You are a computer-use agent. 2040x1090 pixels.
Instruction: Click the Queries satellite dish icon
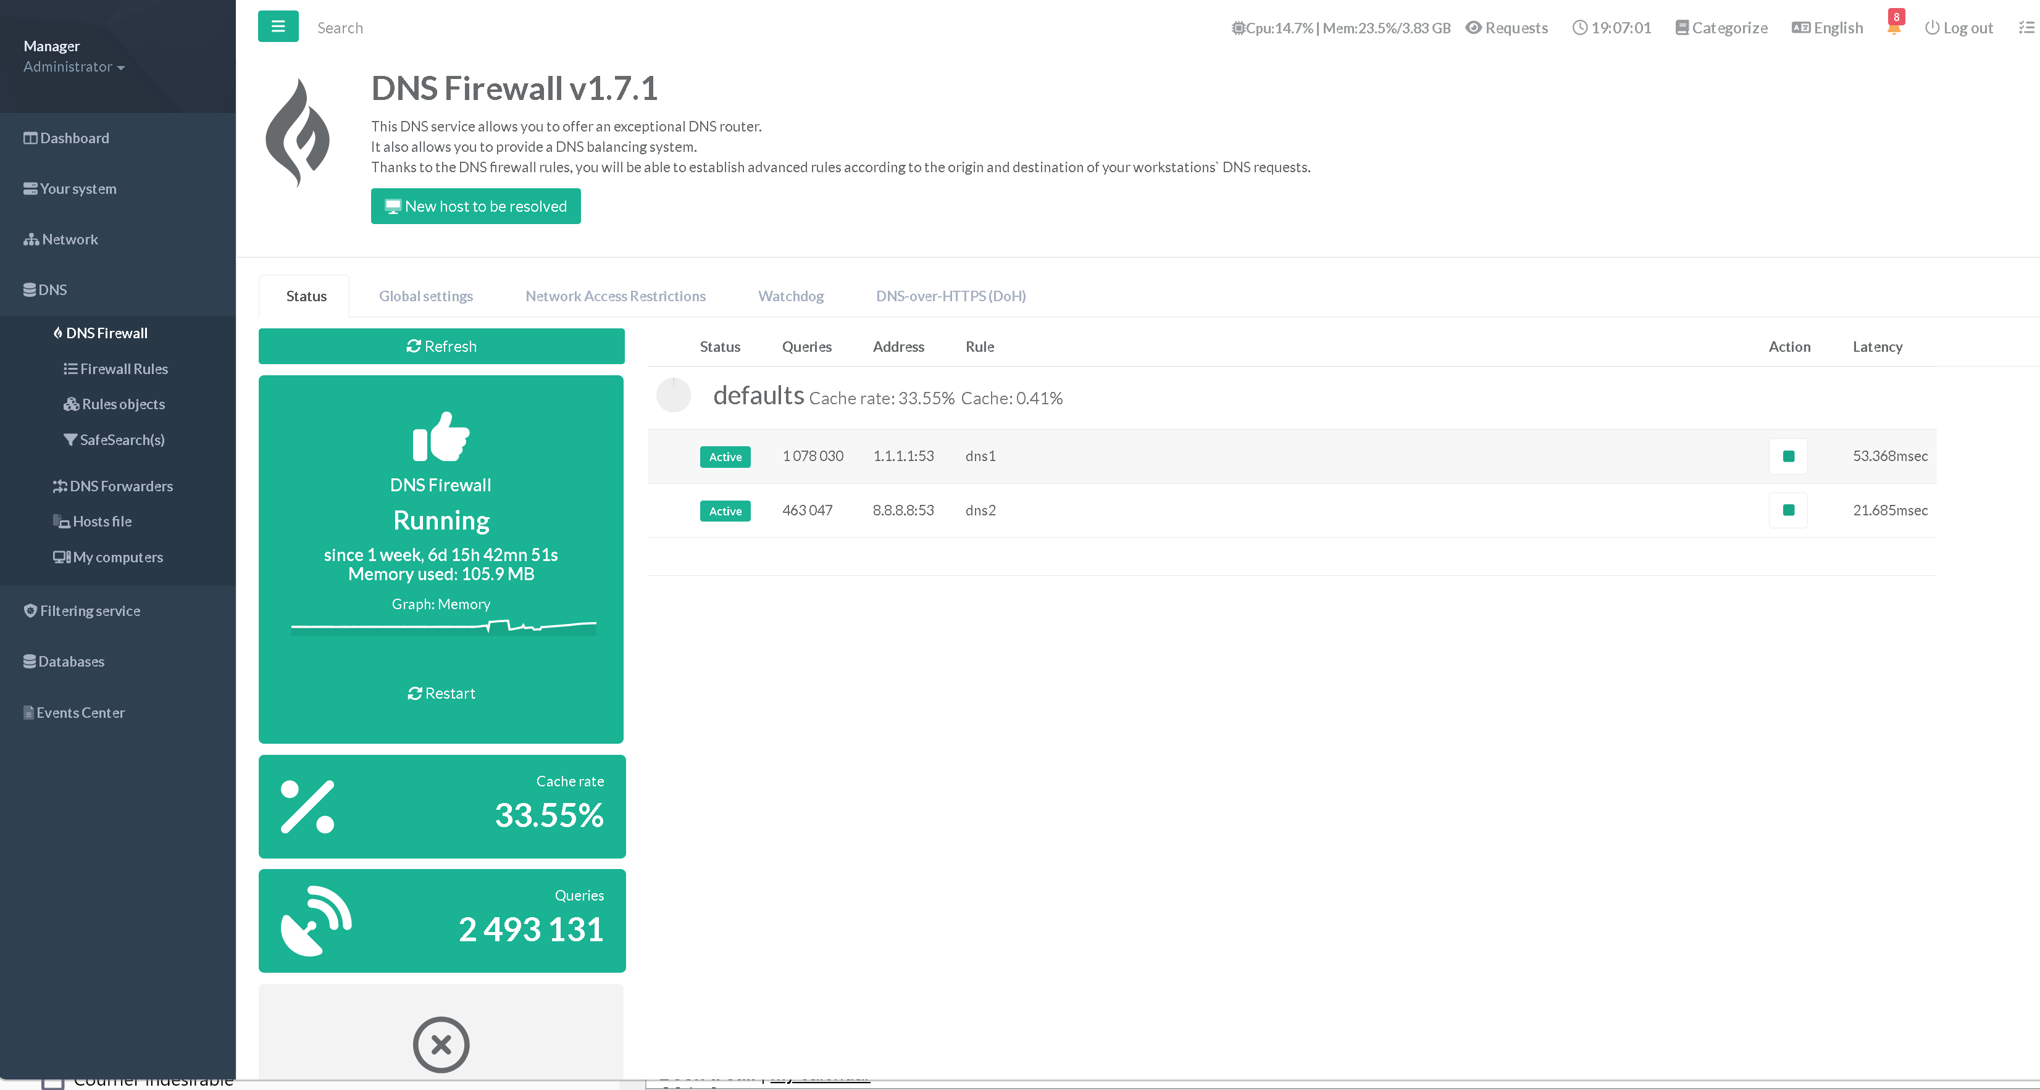[316, 921]
